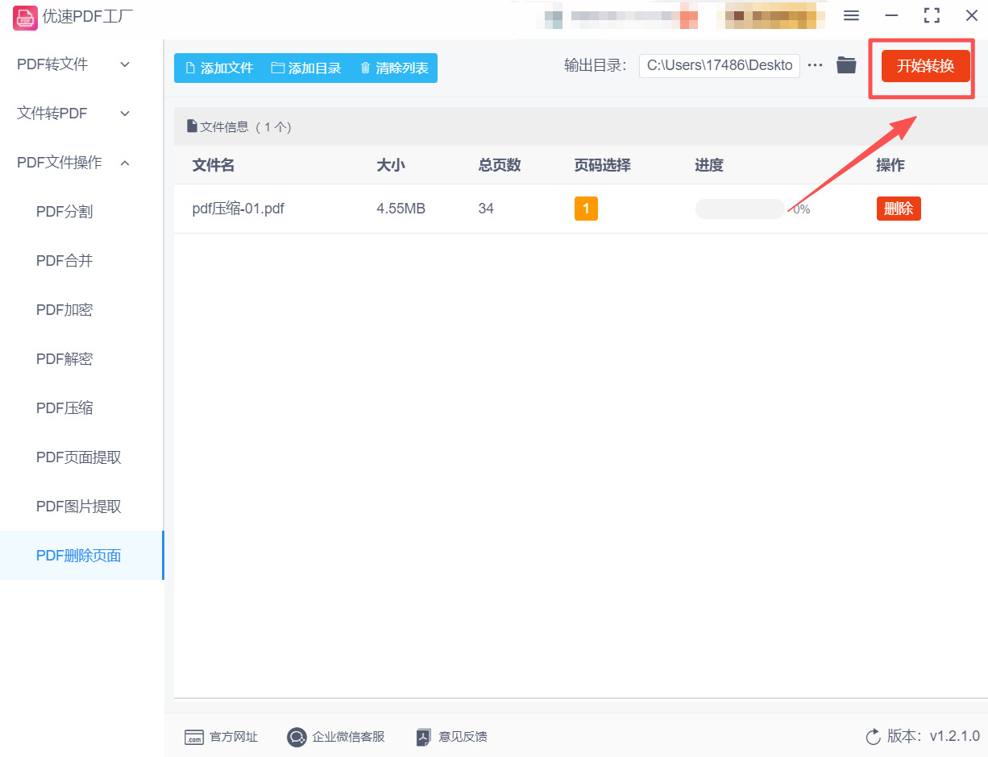Click the 文件信息 document icon
This screenshot has width=988, height=757.
click(x=192, y=126)
